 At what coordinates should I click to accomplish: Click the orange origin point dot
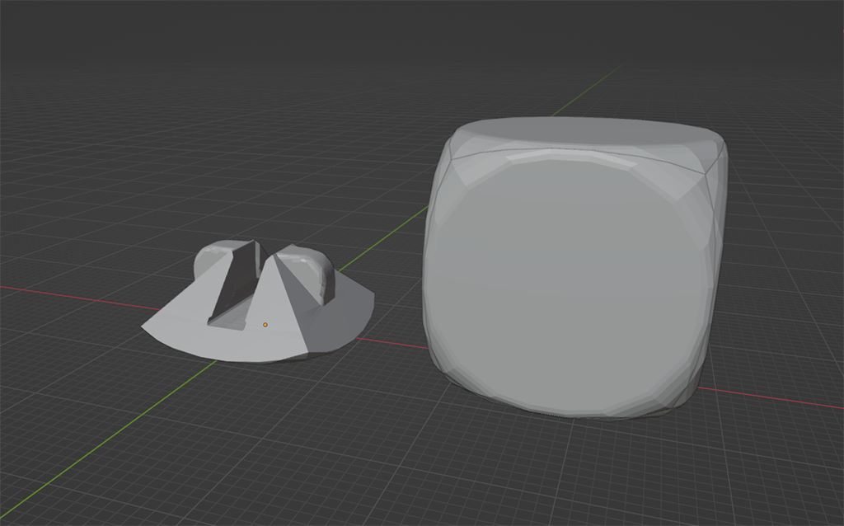[265, 325]
